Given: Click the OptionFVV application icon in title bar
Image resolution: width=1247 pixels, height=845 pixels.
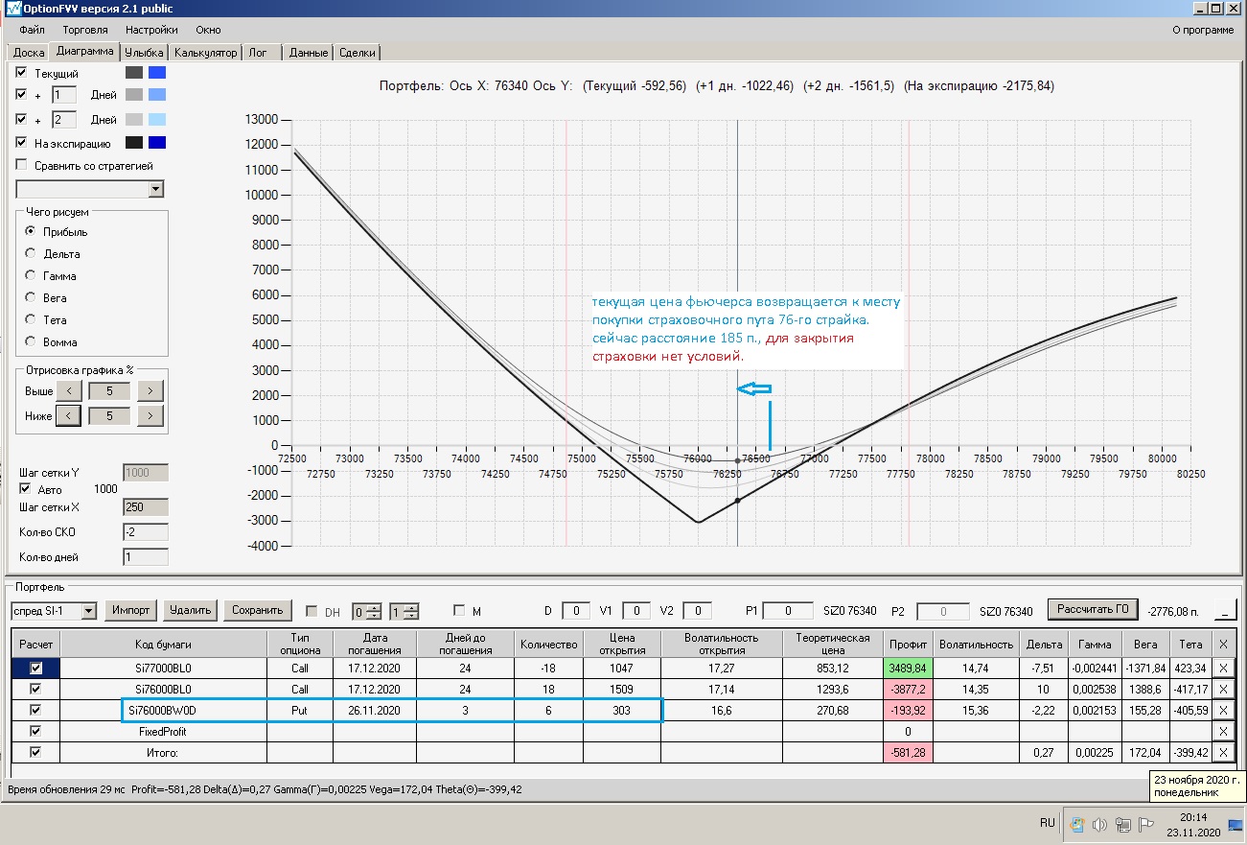Looking at the screenshot, I should click(12, 9).
